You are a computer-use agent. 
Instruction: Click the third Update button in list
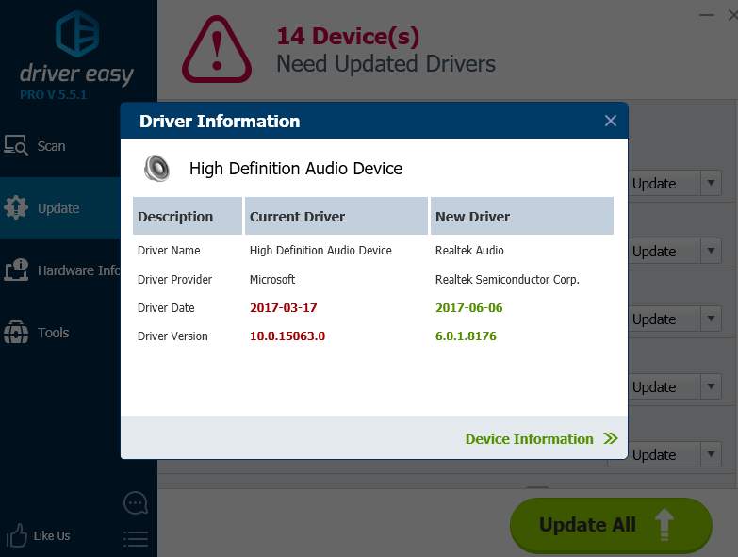[664, 319]
